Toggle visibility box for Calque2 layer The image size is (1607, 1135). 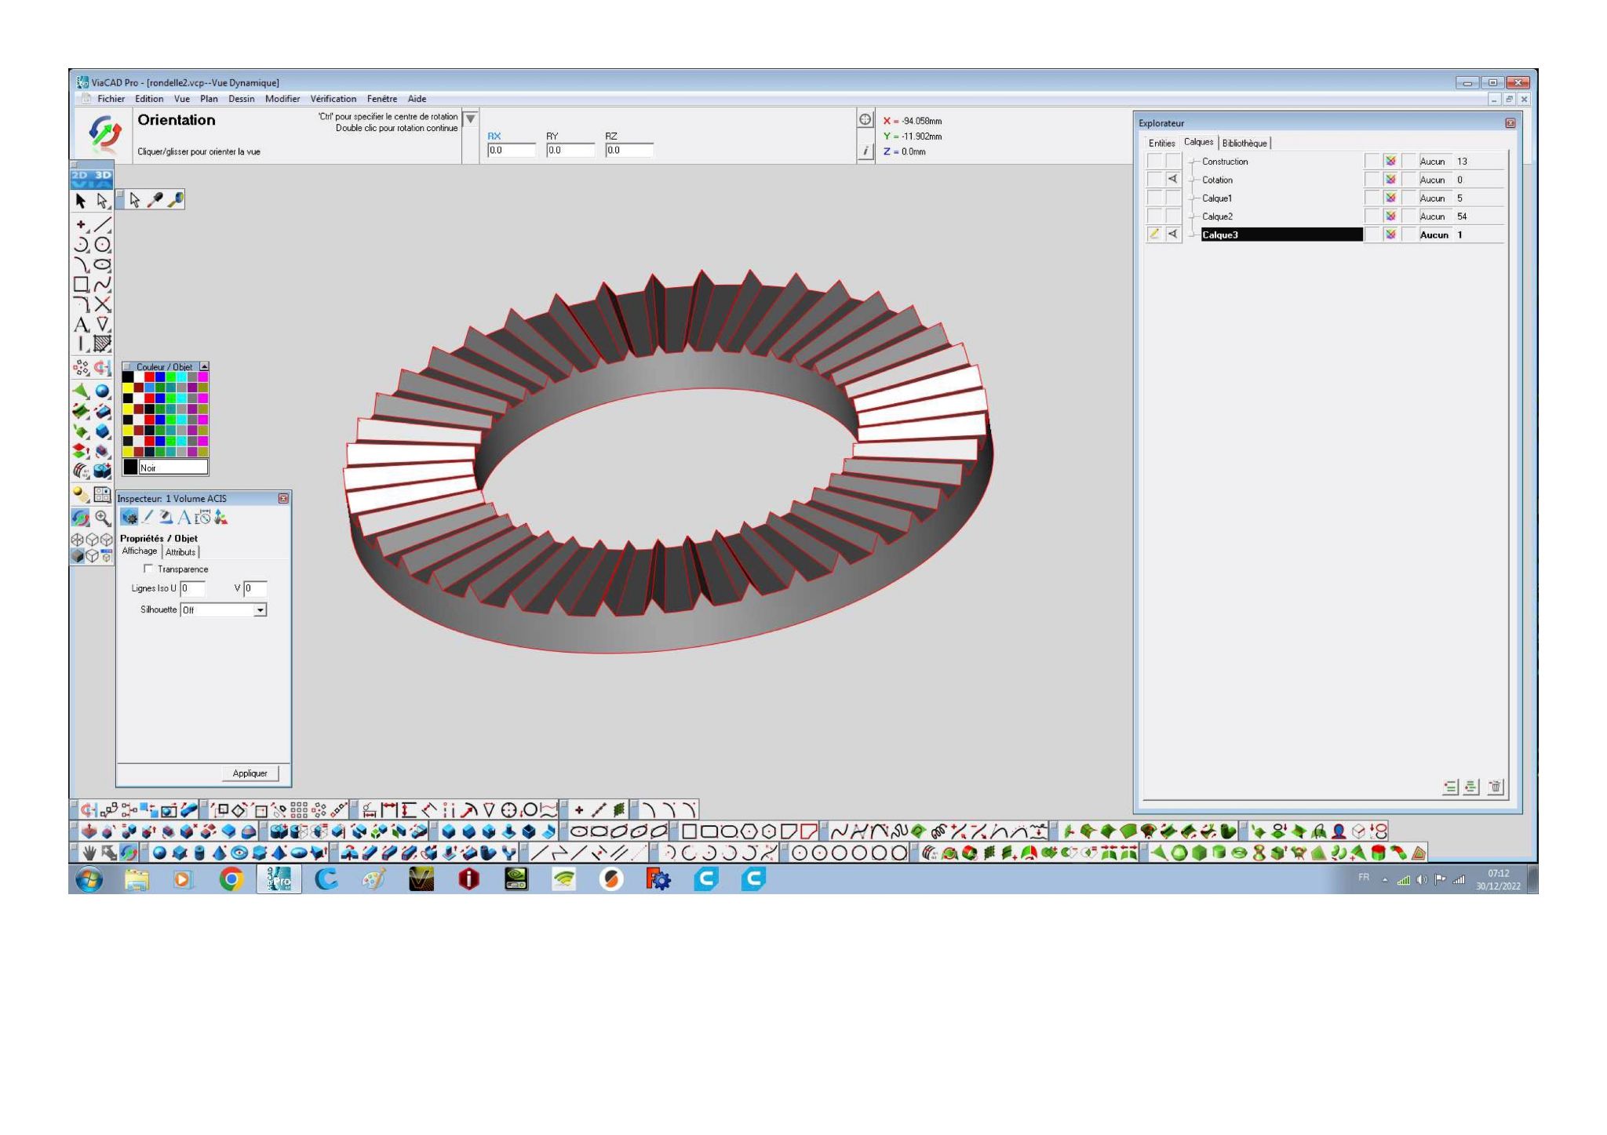1173,216
